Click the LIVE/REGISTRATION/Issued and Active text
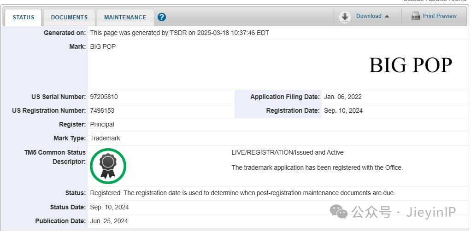The width and height of the screenshot is (471, 231). pos(288,152)
